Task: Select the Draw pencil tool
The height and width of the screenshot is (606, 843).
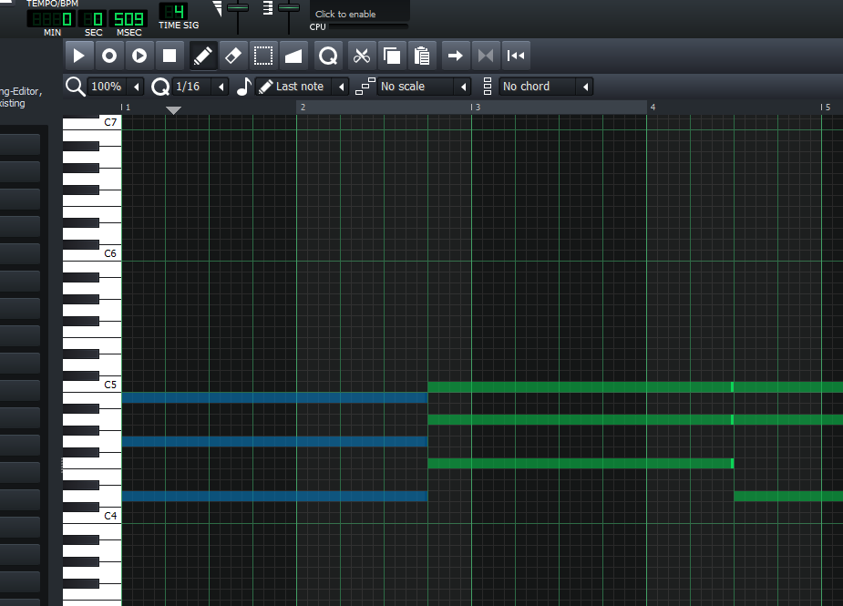Action: 203,56
